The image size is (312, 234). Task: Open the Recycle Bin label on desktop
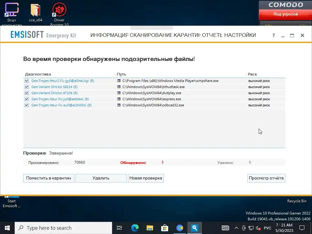coord(297,201)
